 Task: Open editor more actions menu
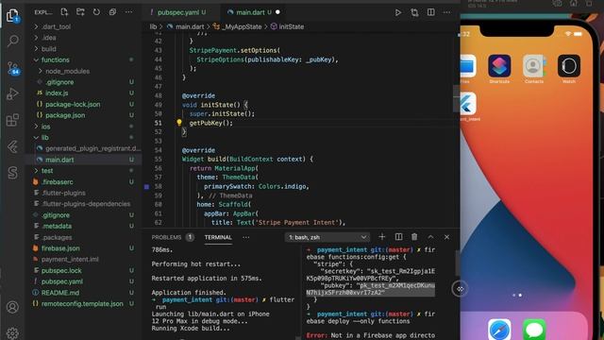[x=446, y=12]
